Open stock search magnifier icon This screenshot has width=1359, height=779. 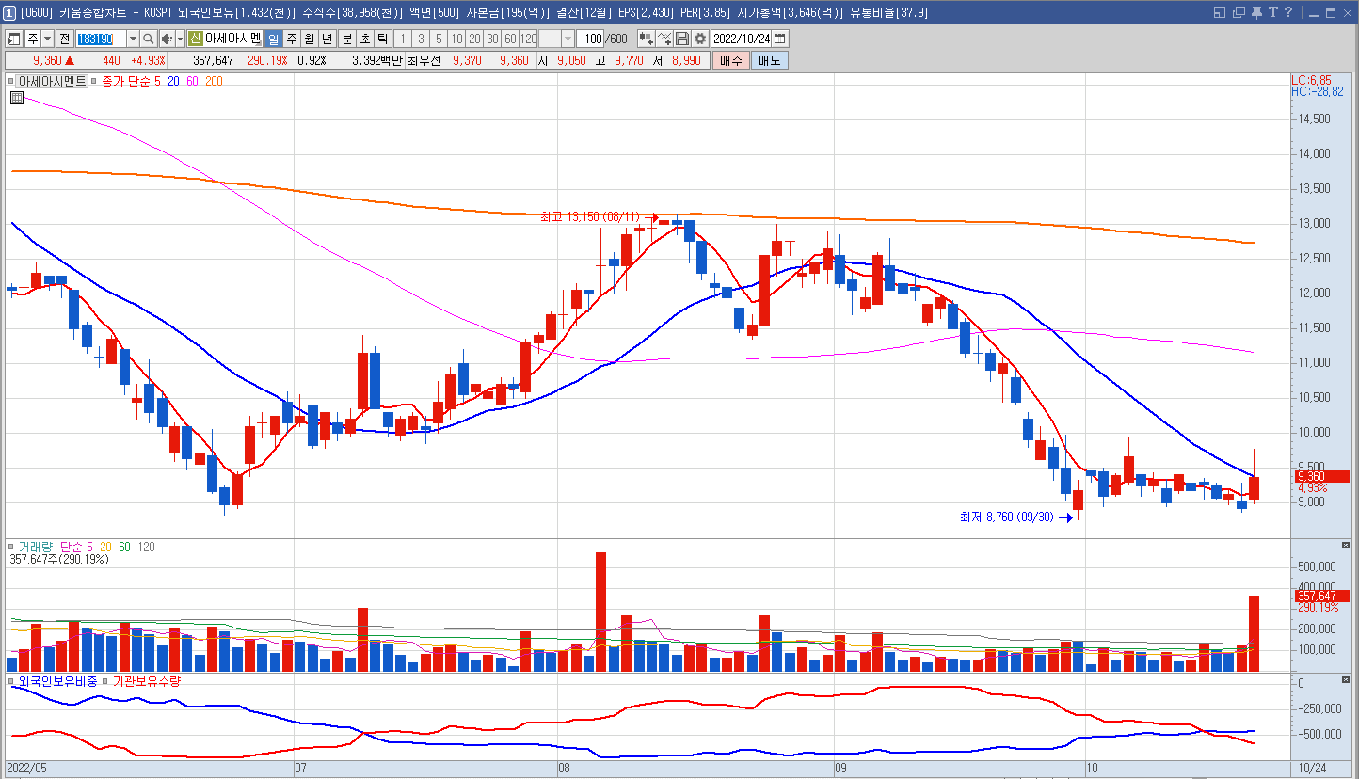click(149, 39)
